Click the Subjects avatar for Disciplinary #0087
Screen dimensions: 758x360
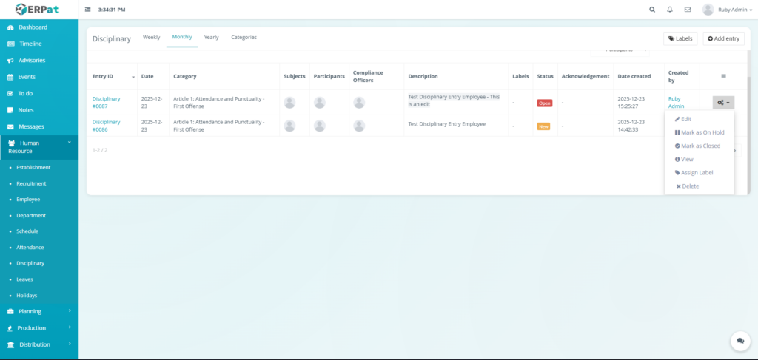pos(289,103)
